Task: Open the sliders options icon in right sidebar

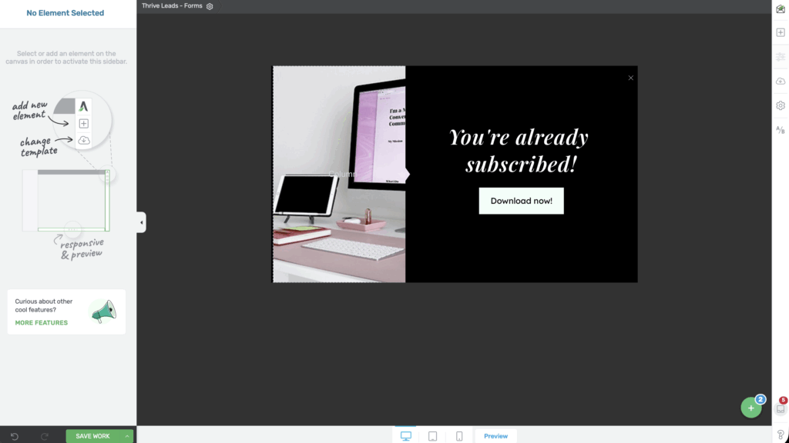Action: pyautogui.click(x=781, y=57)
